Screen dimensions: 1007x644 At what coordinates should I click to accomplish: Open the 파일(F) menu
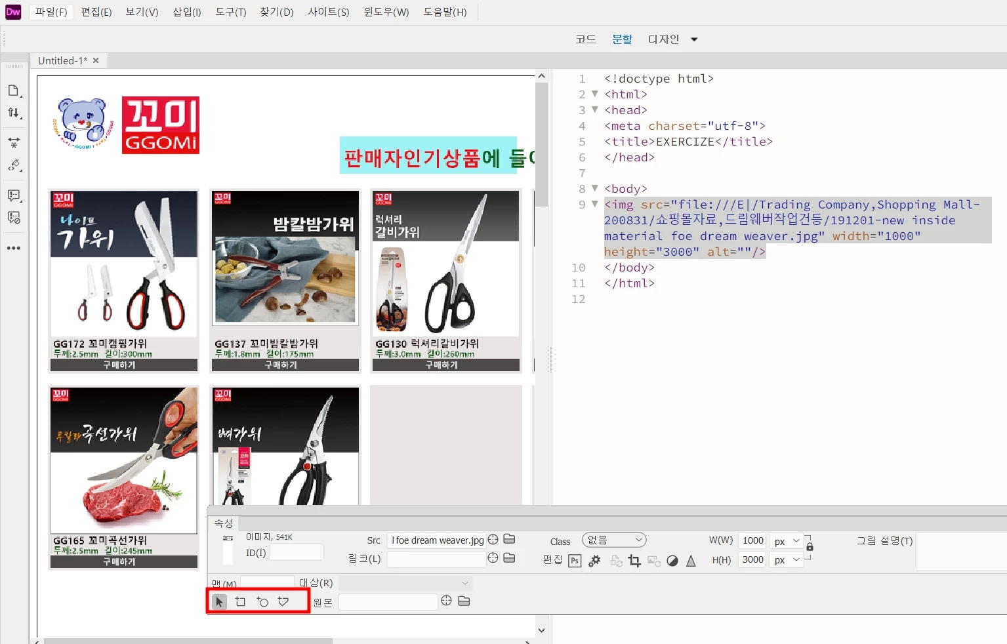coord(52,12)
